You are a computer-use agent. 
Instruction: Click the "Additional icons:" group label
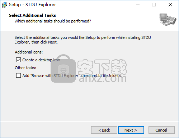[x=29, y=52]
